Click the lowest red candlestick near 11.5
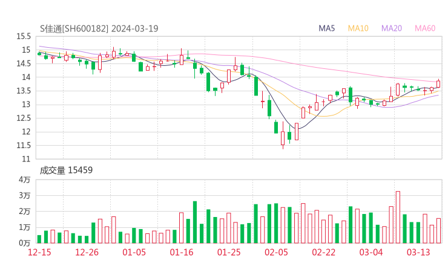The height and width of the screenshot is (266, 448). point(283,135)
